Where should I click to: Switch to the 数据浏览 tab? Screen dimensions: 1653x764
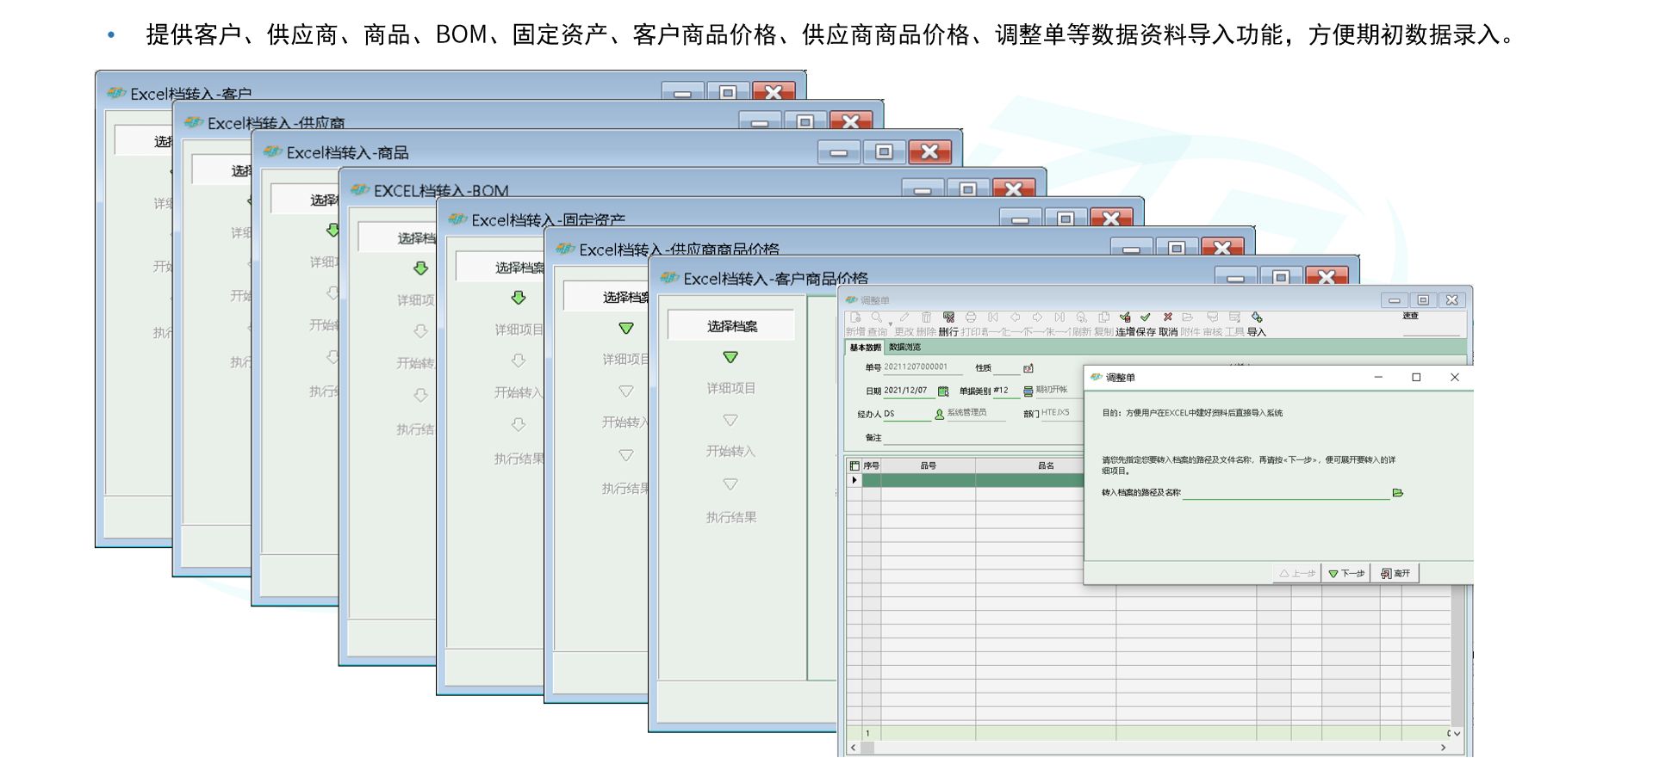(904, 348)
